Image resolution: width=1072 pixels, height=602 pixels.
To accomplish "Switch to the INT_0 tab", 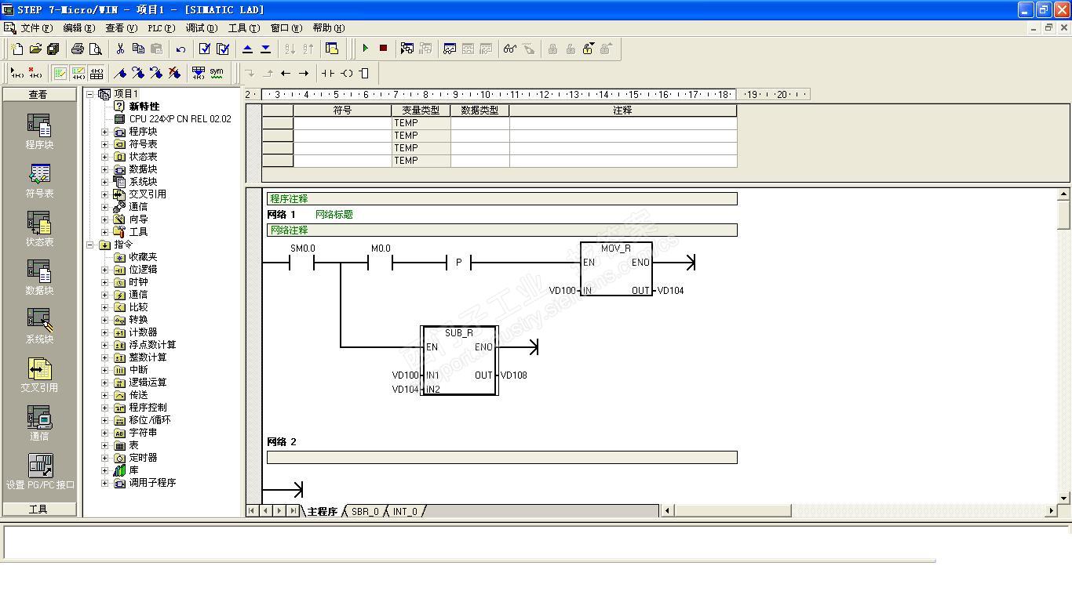I will point(406,511).
